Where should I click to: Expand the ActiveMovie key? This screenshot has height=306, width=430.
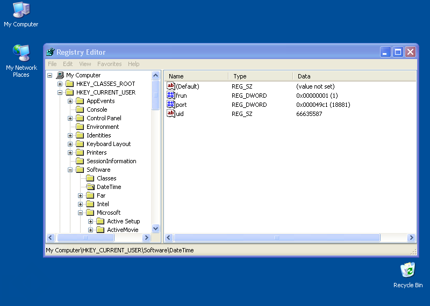pyautogui.click(x=90, y=230)
